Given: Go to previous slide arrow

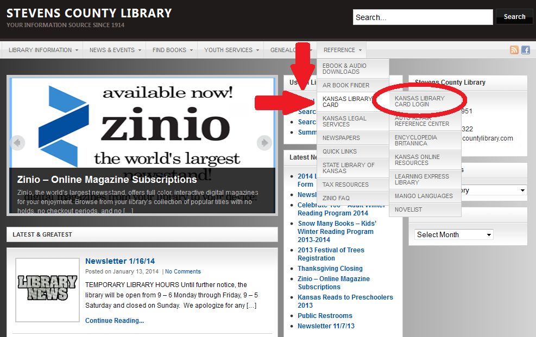Looking at the screenshot, I should pos(17,142).
